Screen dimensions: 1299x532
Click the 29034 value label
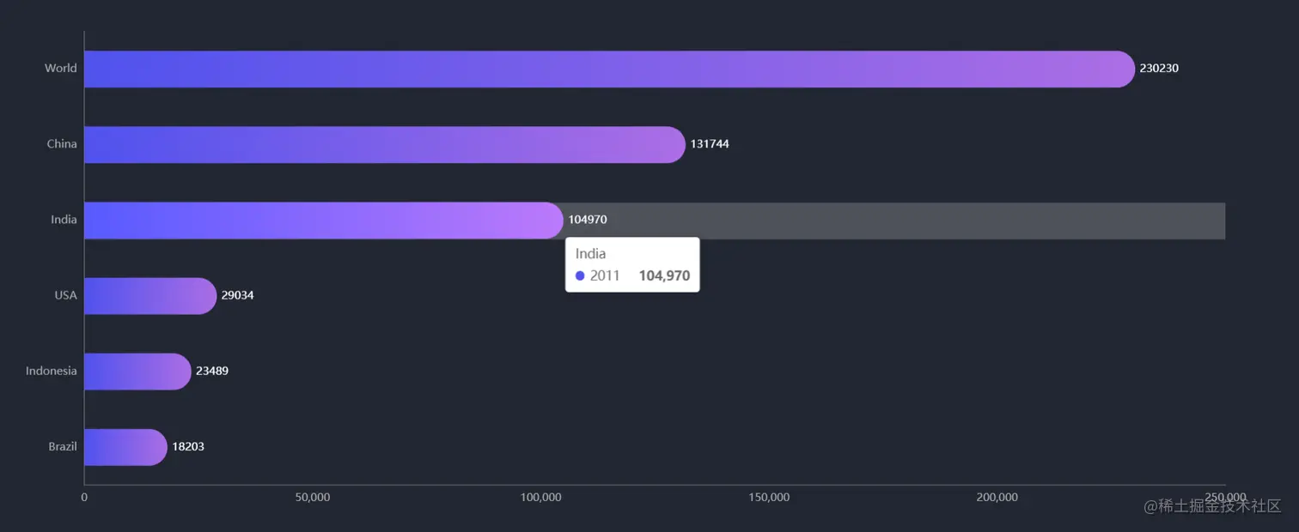click(x=237, y=295)
